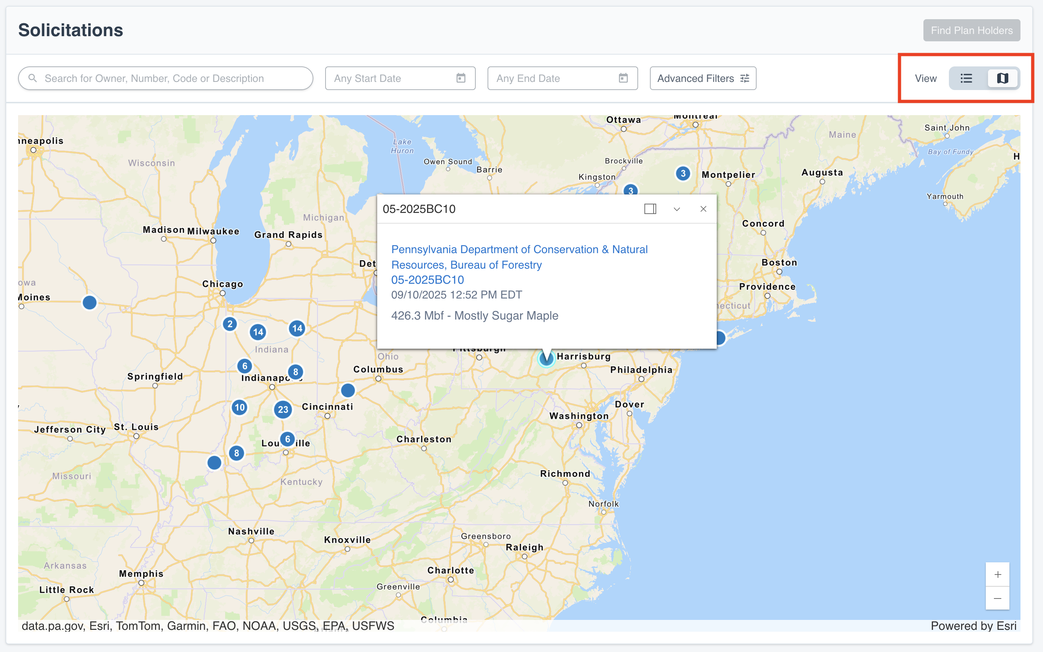The width and height of the screenshot is (1043, 652).
Task: Click the Any End Date field
Action: pos(562,78)
